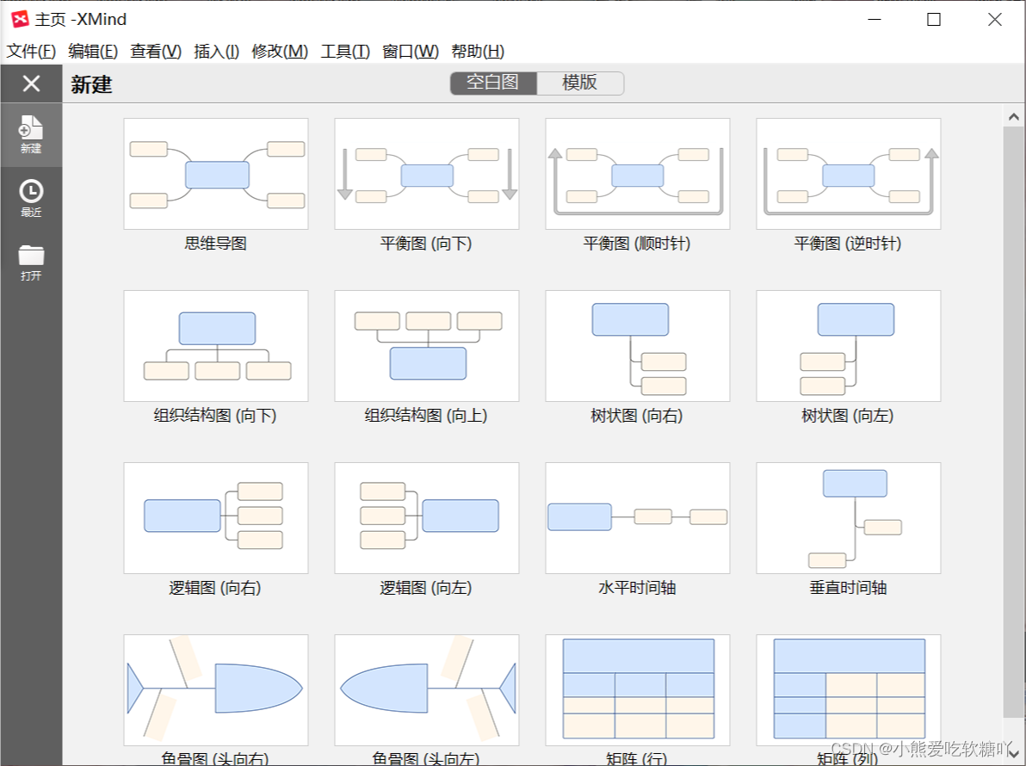Open the 文件(F) menu
The image size is (1026, 766).
(31, 51)
